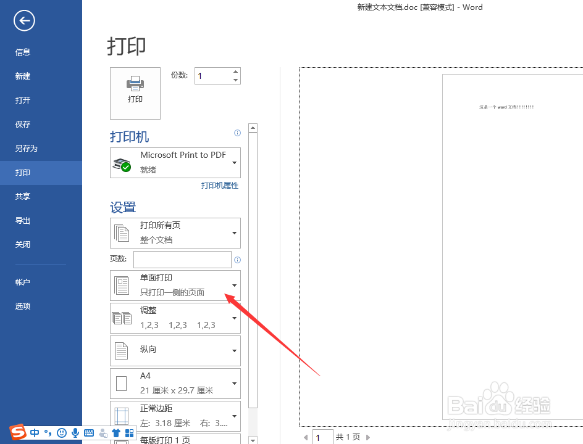The image size is (583, 444).
Task: Increase copies count with up arrow
Action: (x=235, y=72)
